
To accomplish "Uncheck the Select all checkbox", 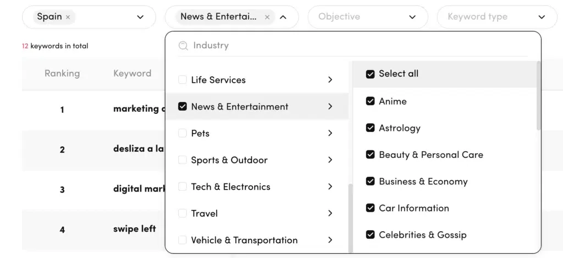I will tap(370, 74).
